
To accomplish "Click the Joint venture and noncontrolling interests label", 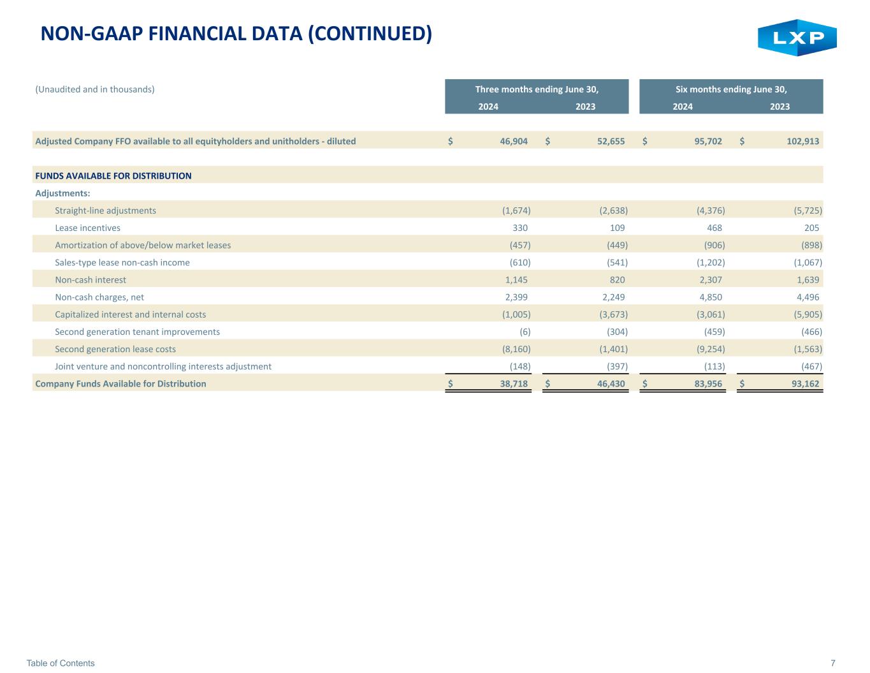I will pyautogui.click(x=163, y=366).
